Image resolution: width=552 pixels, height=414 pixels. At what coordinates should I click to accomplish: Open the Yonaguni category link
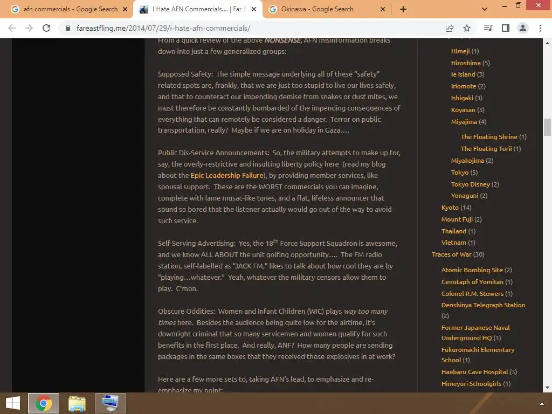point(465,196)
